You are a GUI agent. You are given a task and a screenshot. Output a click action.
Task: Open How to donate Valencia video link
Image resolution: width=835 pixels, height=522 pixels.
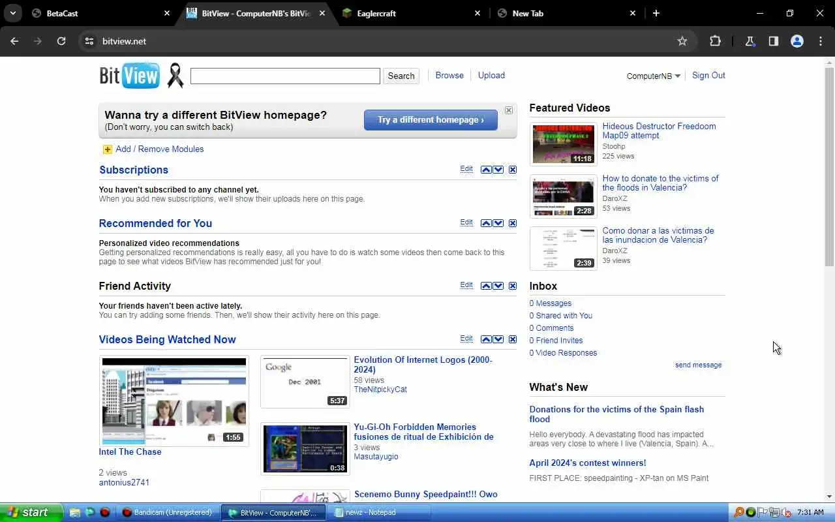pyautogui.click(x=660, y=183)
